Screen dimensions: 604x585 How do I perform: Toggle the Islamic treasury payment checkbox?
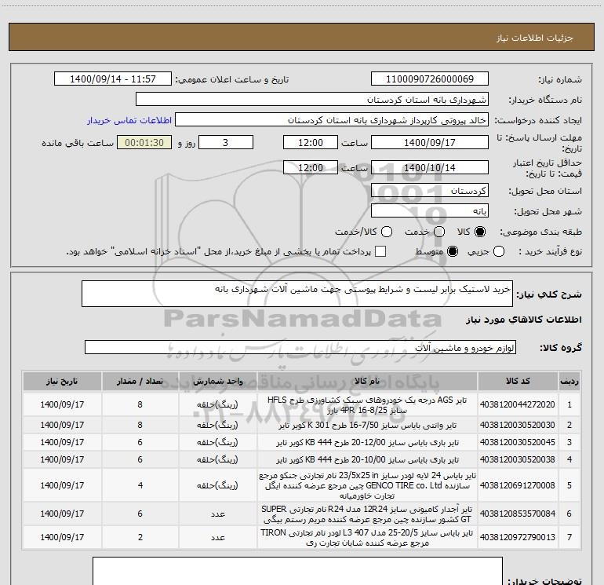380,251
